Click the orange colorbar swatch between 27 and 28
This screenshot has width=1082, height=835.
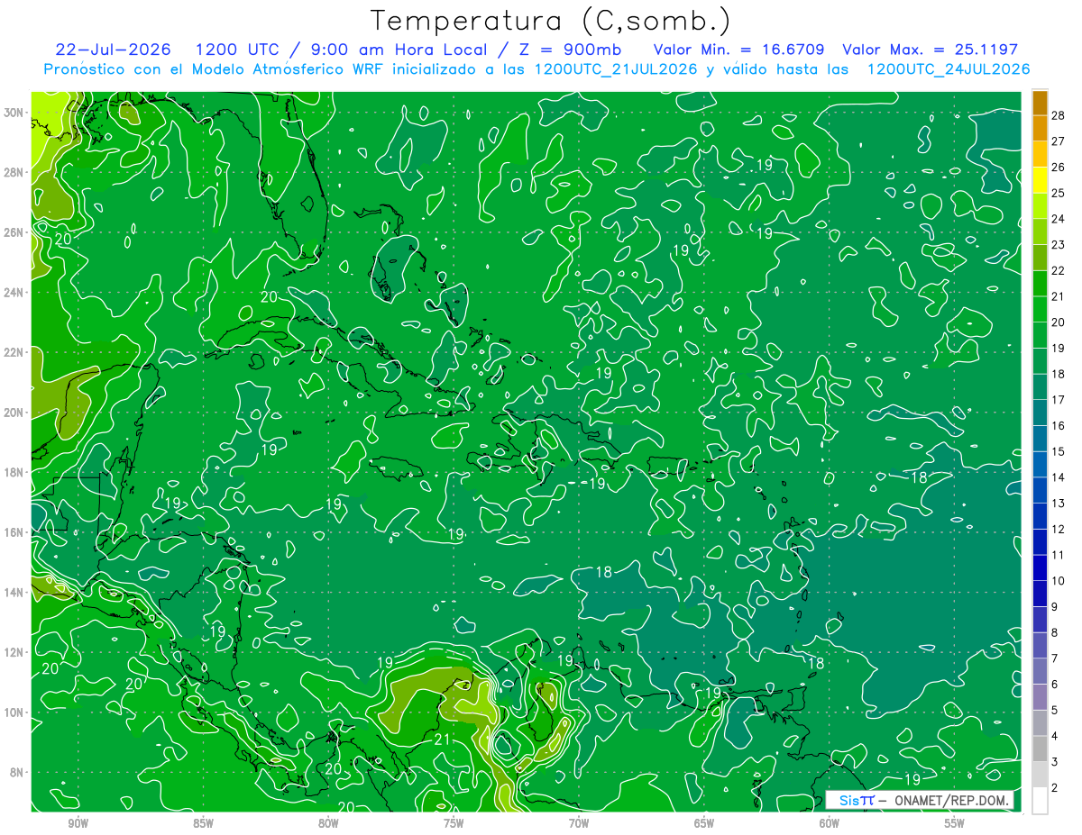point(1040,129)
